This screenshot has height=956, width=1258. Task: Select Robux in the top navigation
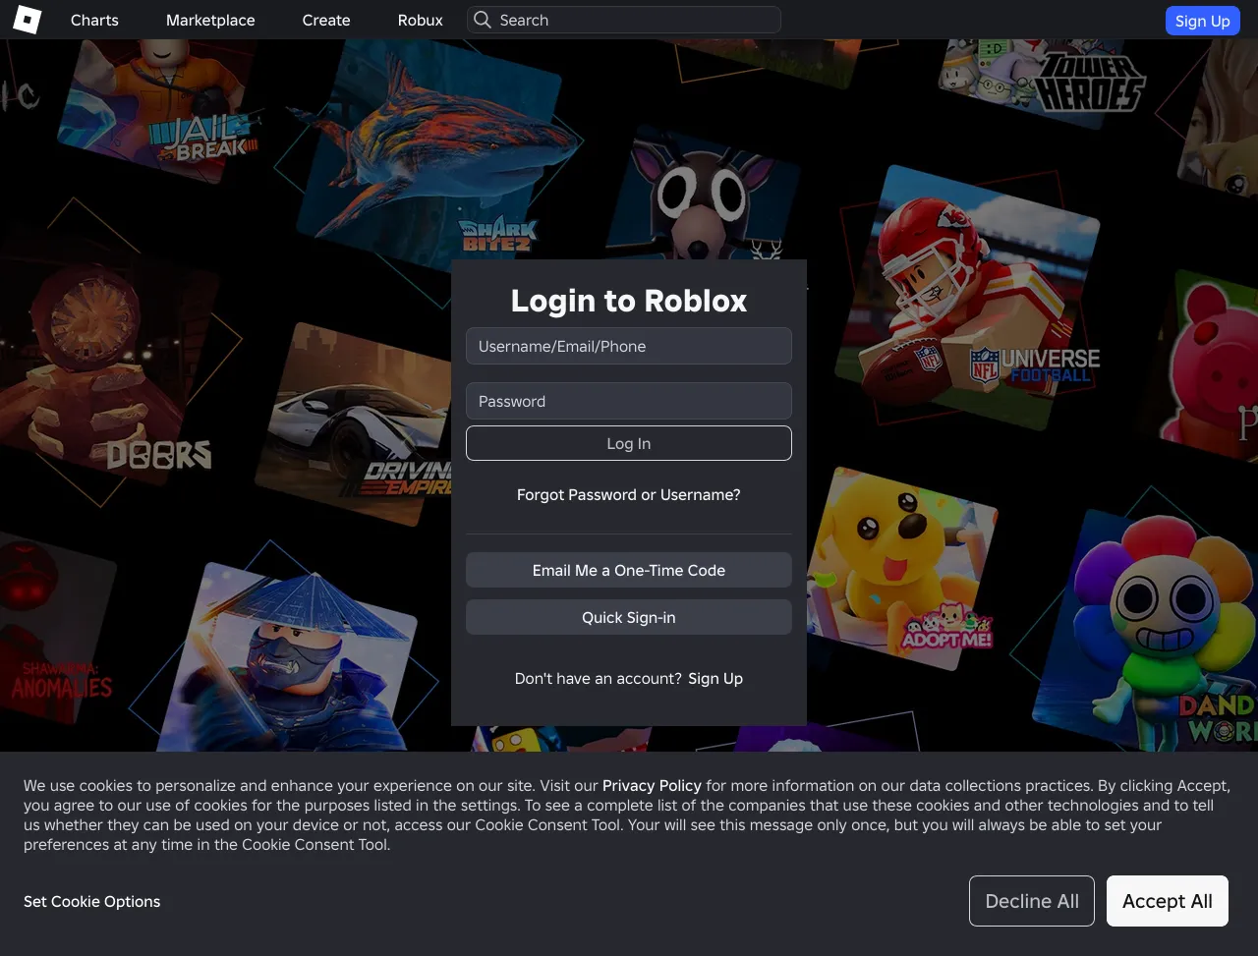[x=421, y=20]
